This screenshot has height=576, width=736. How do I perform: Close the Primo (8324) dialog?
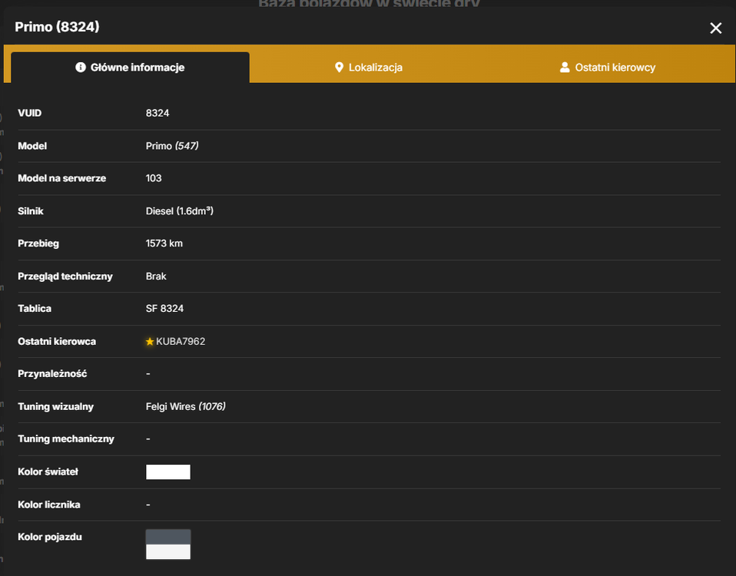[x=715, y=28]
